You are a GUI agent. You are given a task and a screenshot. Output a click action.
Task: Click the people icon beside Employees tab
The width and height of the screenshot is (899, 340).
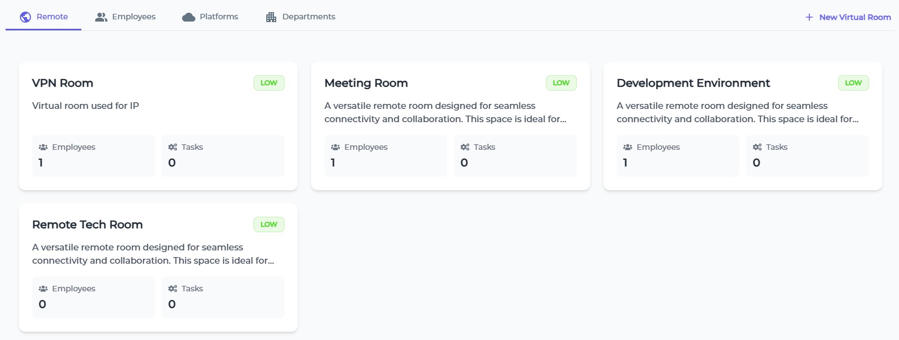pos(101,17)
